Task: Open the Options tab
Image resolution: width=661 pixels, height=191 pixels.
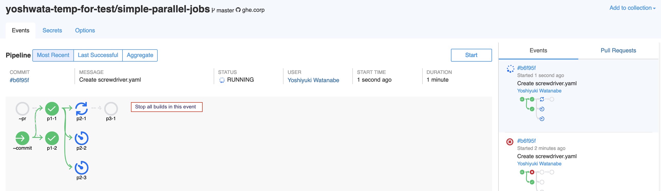Action: [x=85, y=30]
